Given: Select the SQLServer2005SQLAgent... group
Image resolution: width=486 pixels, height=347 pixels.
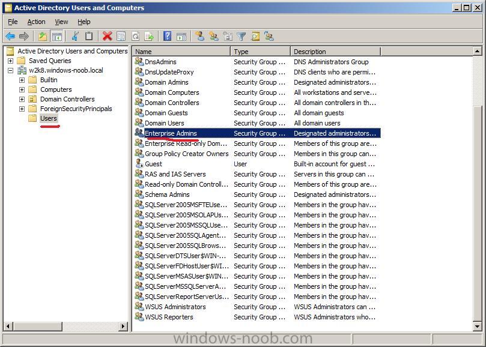Looking at the screenshot, I should (x=186, y=235).
